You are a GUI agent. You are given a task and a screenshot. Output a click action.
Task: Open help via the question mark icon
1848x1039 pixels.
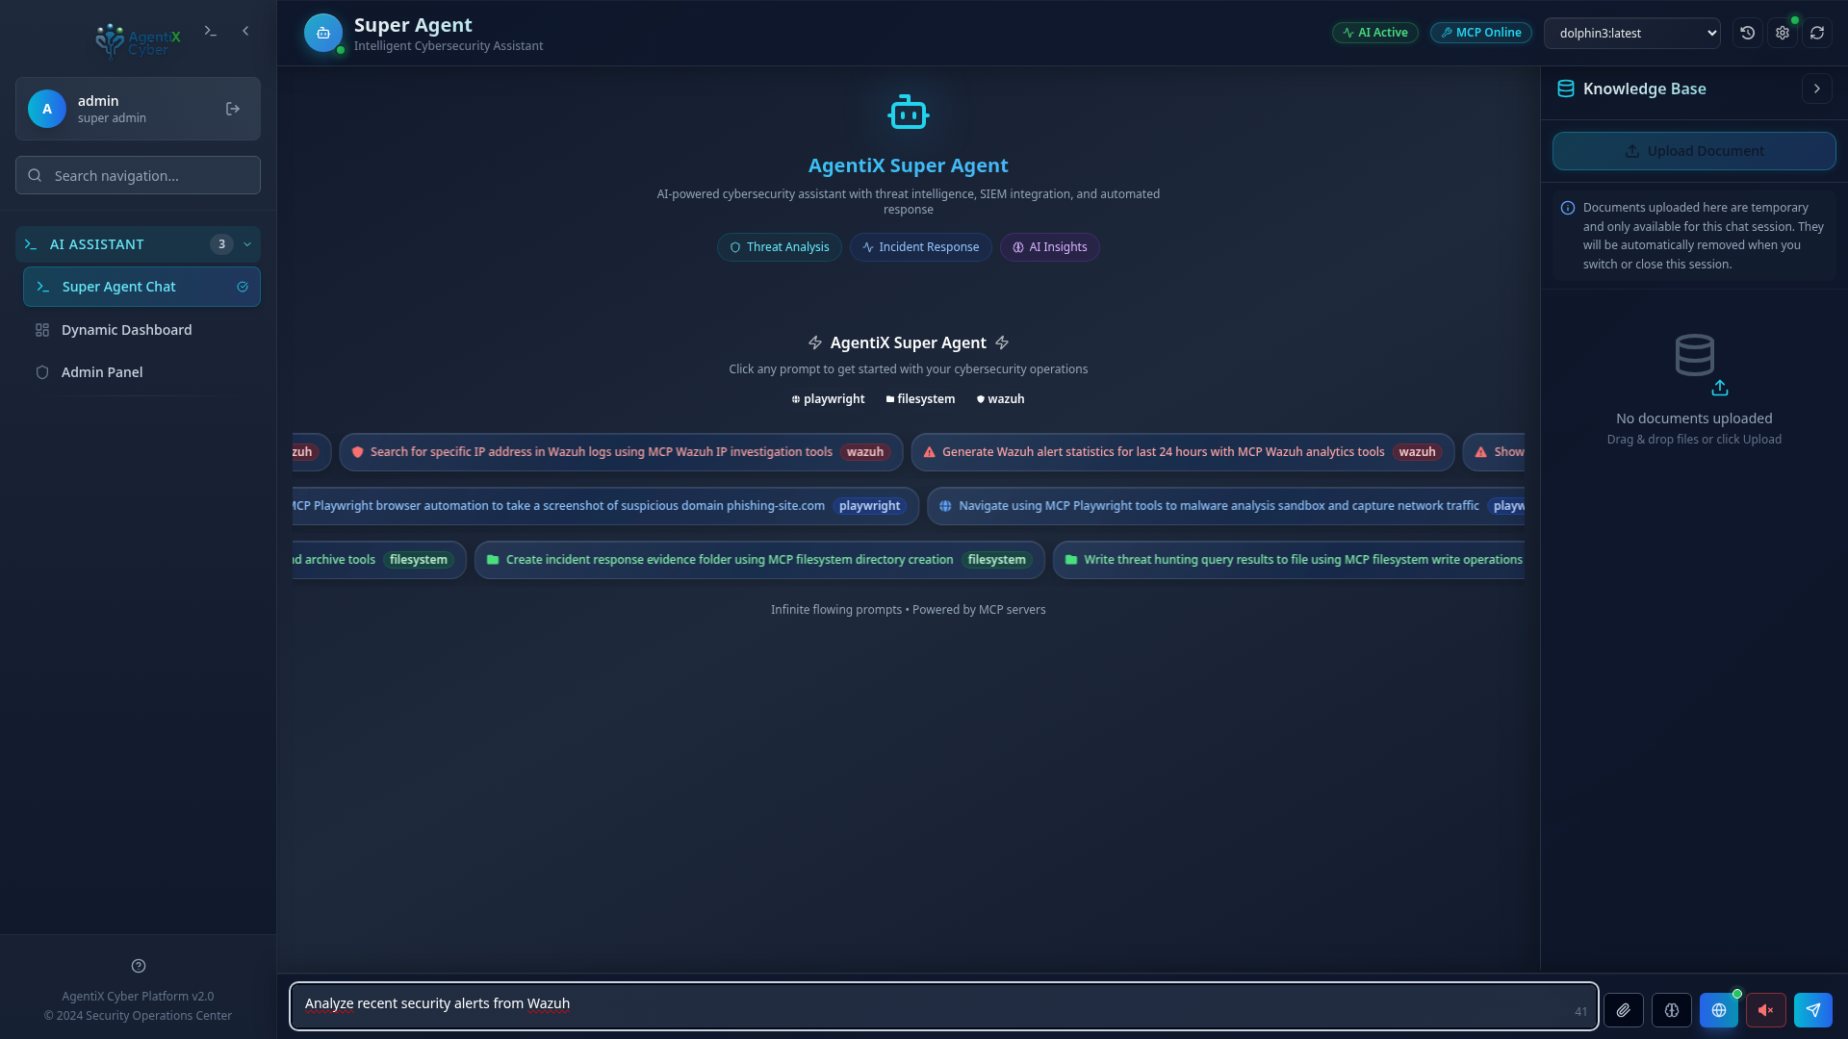[x=138, y=966]
